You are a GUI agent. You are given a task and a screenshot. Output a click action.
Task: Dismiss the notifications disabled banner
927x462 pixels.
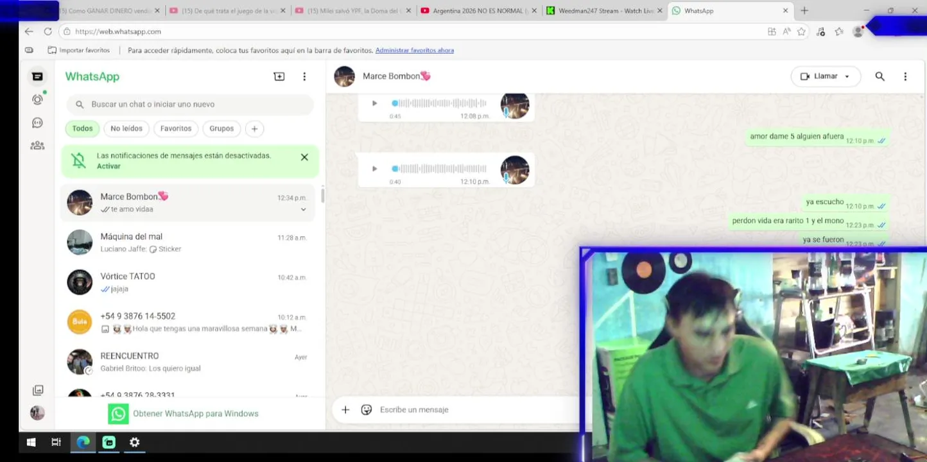point(304,157)
